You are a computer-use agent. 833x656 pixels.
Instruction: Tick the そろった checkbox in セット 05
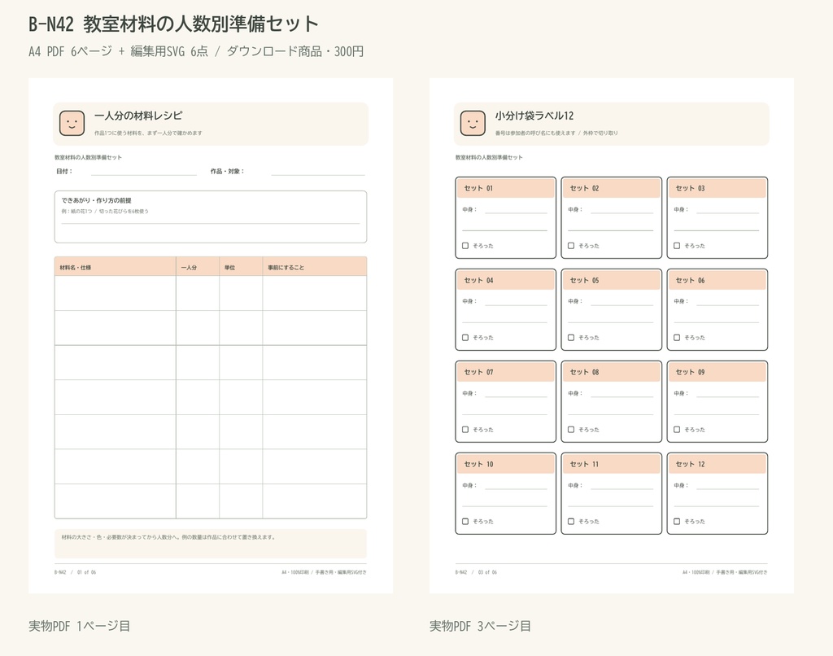[x=571, y=338]
